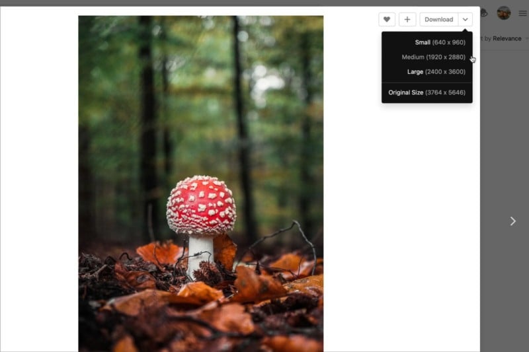Add photo to collection via plus icon
529x352 pixels.
click(x=407, y=20)
